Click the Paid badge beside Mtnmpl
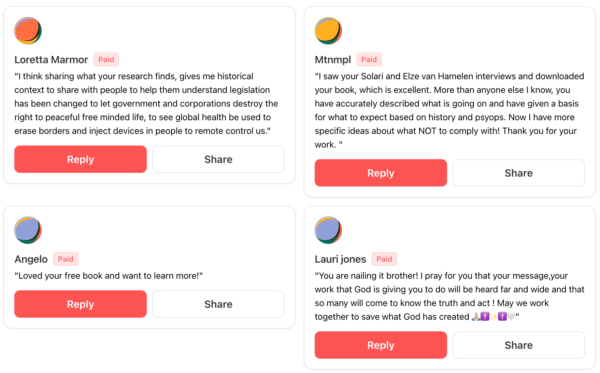 point(369,59)
